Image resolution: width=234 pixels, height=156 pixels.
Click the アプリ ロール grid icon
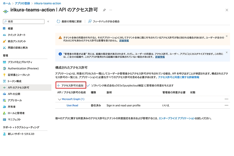click(x=4, y=100)
